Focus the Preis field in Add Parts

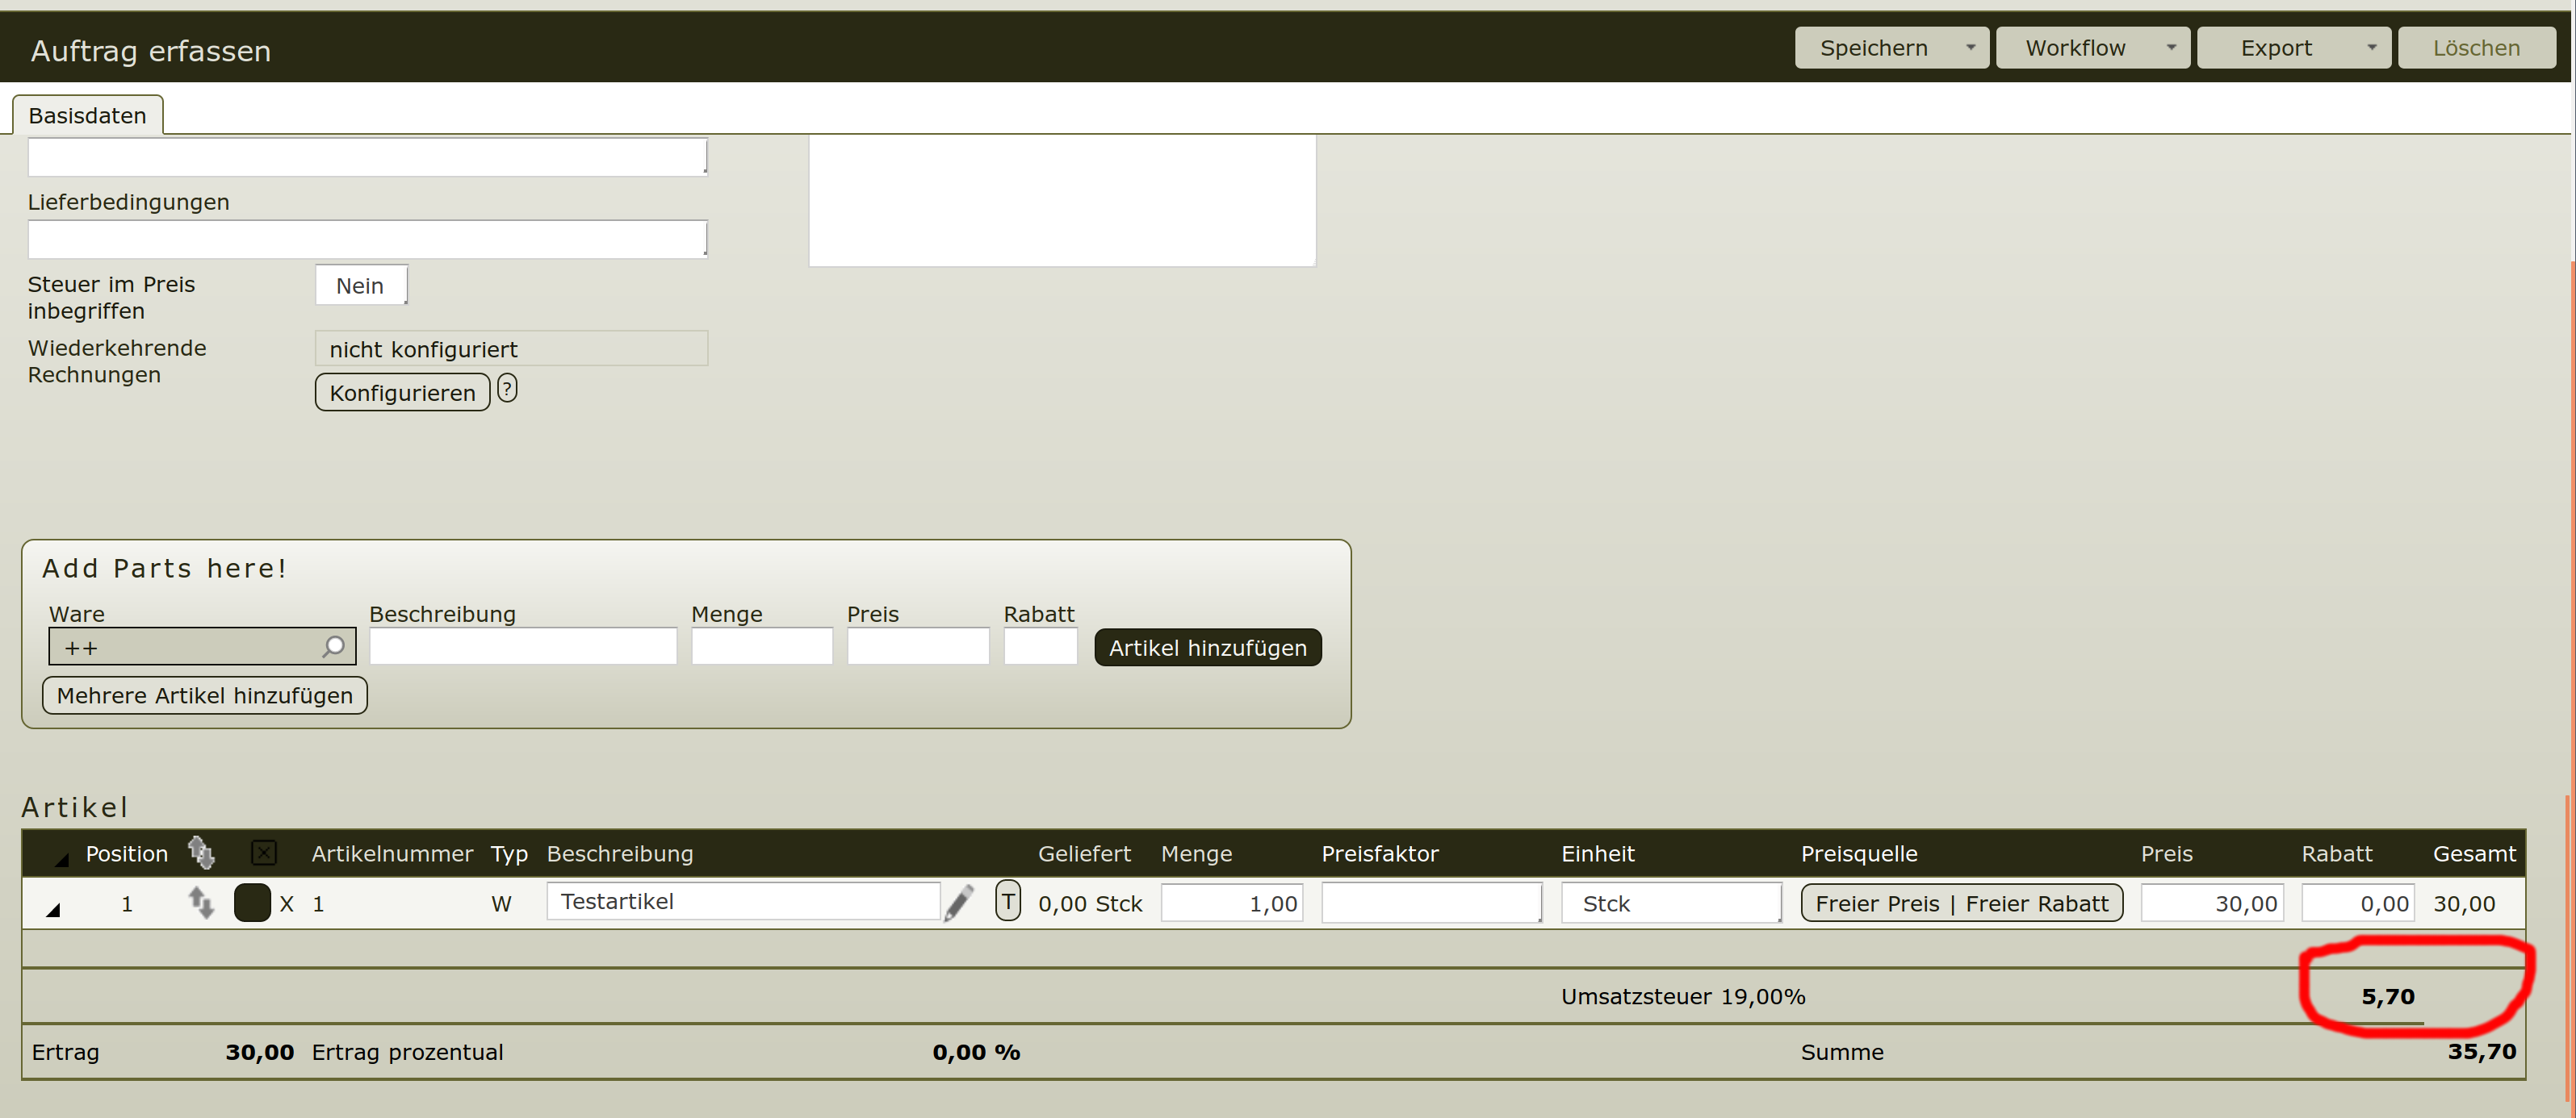click(x=918, y=646)
